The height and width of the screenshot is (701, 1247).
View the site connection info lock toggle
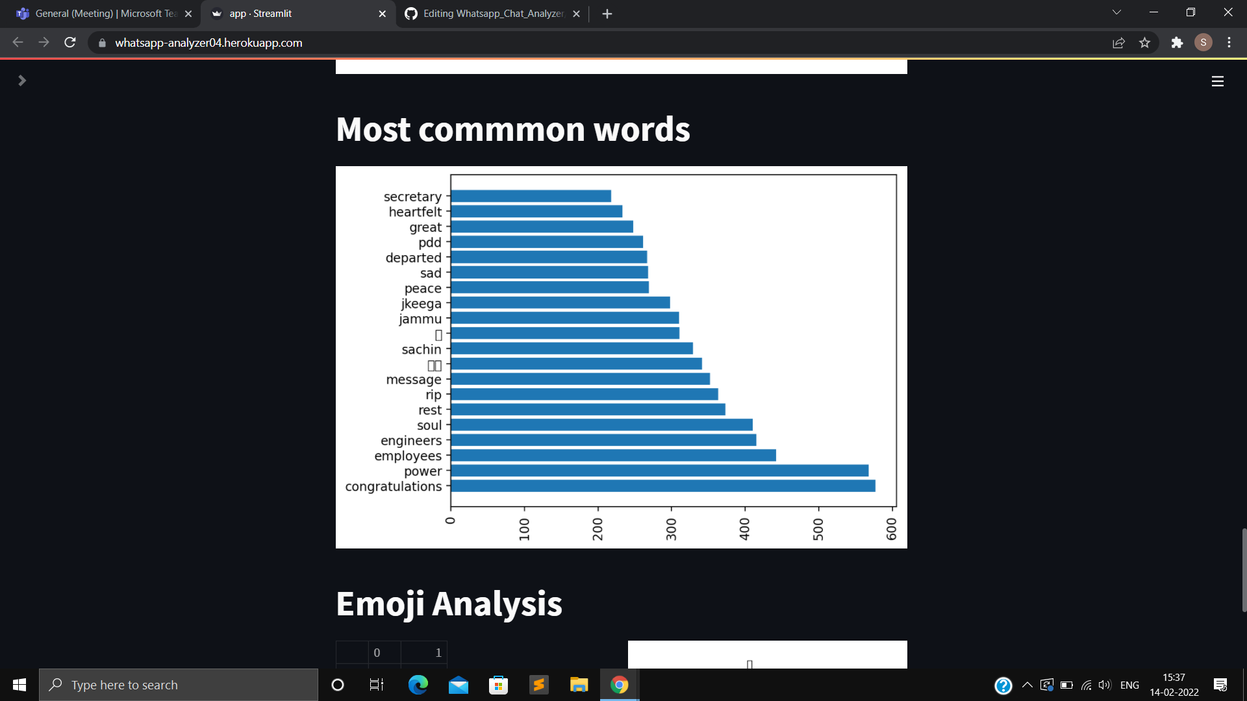[x=101, y=43]
